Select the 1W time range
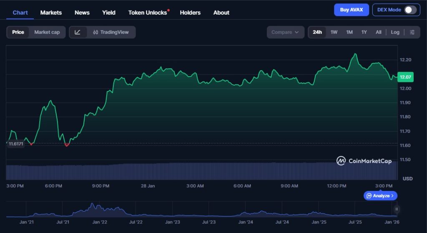This screenshot has width=427, height=233. [x=334, y=32]
